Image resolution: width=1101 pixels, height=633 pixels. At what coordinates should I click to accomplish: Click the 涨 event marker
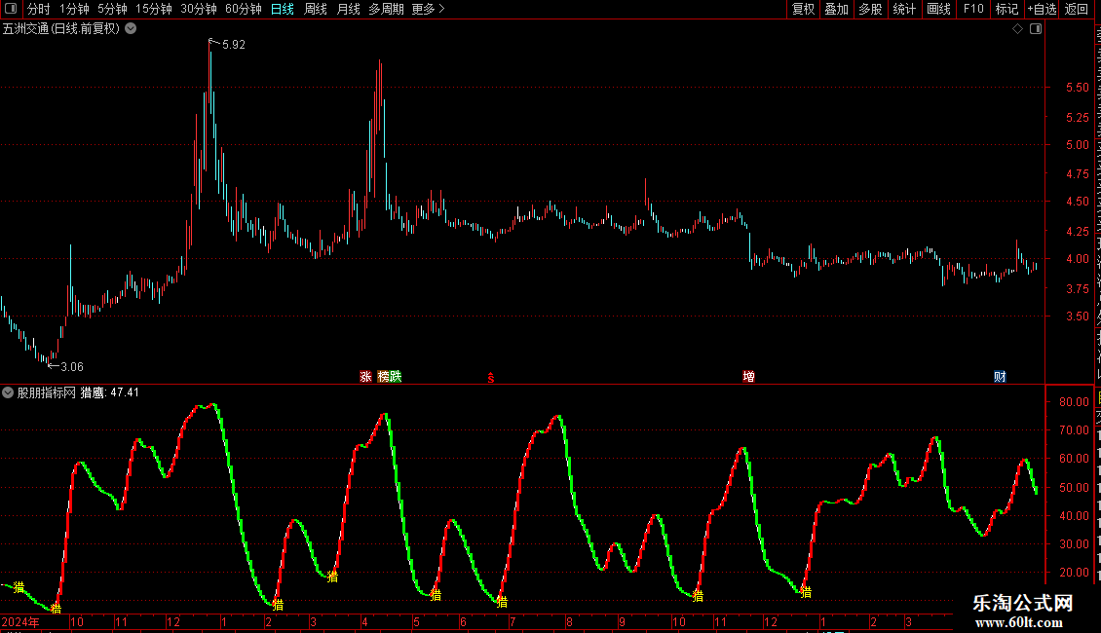[365, 377]
